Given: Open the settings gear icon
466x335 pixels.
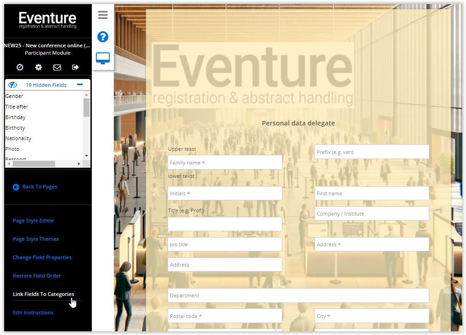Looking at the screenshot, I should click(x=39, y=67).
